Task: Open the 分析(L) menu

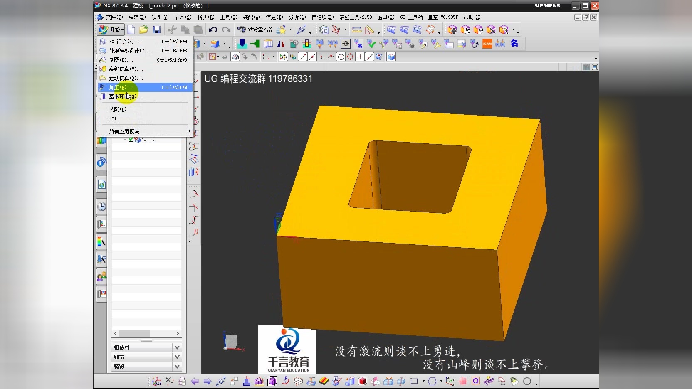Action: click(297, 17)
